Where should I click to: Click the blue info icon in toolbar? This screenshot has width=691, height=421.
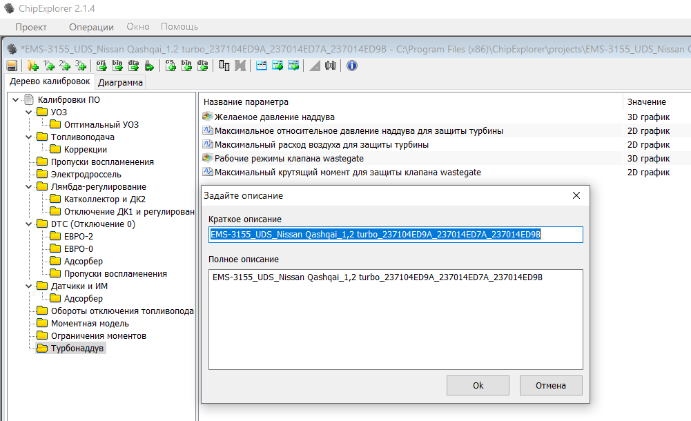pos(352,66)
